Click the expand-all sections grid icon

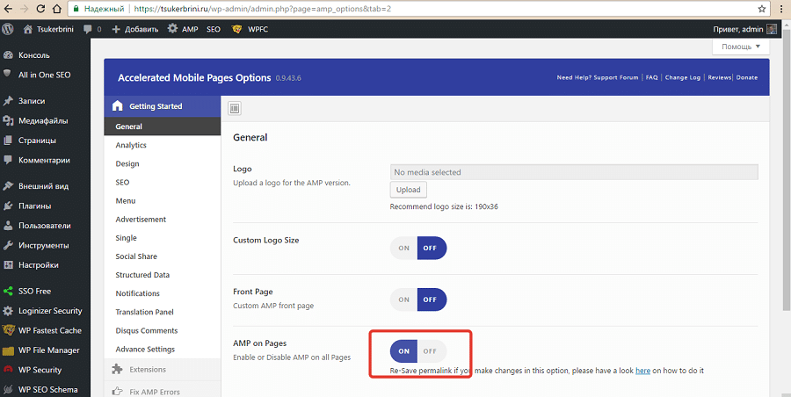[x=235, y=108]
